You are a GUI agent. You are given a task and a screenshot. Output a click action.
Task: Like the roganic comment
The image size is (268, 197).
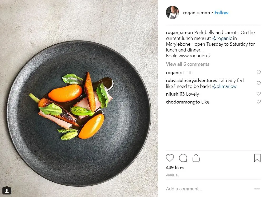pos(259,72)
